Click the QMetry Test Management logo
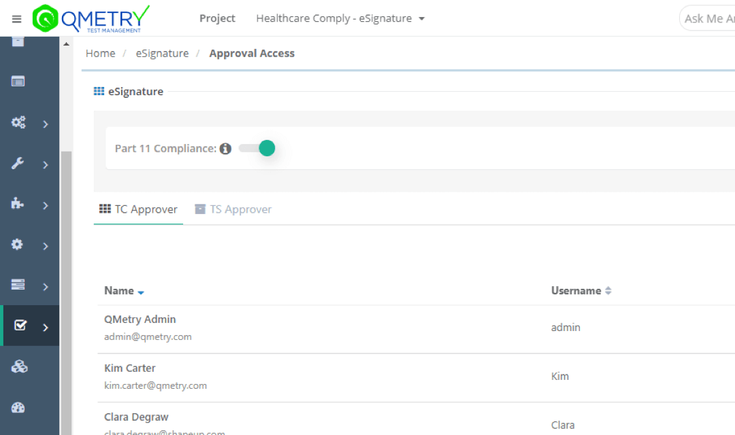Viewport: 735px width, 435px height. 91,19
